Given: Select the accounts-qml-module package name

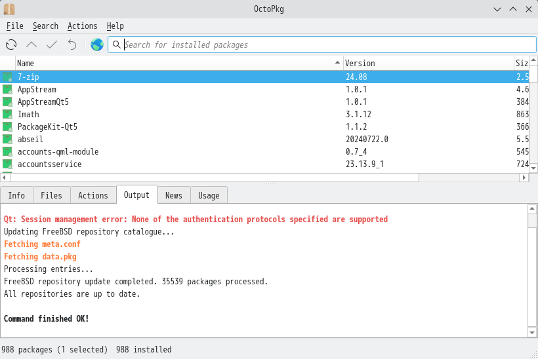Looking at the screenshot, I should point(58,151).
